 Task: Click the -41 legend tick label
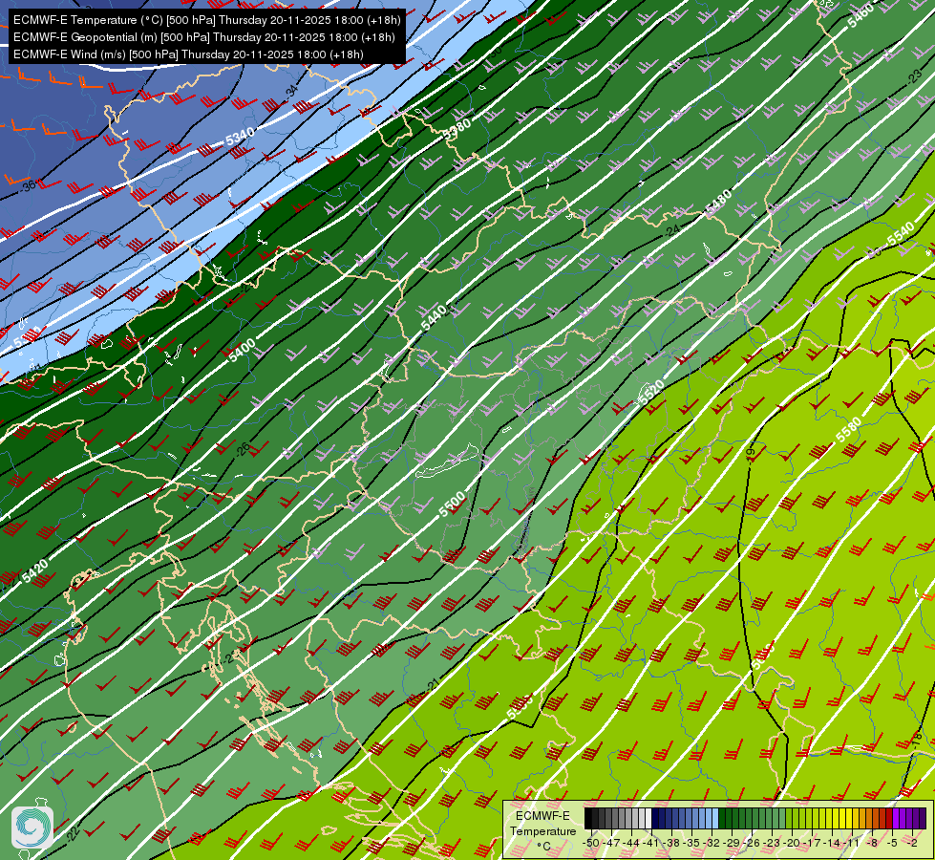650,843
